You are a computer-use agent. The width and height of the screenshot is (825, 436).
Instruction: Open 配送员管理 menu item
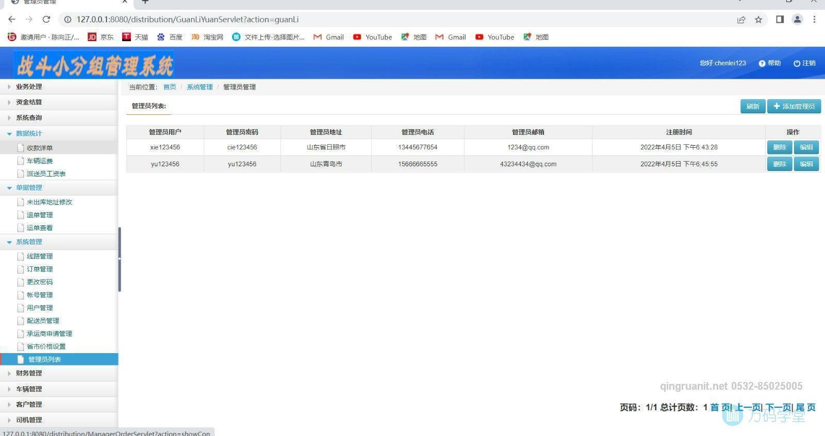click(x=43, y=320)
